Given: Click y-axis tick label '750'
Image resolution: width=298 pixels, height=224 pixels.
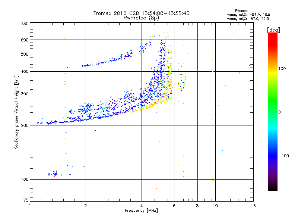Looking at the screenshot, I should pyautogui.click(x=25, y=24).
